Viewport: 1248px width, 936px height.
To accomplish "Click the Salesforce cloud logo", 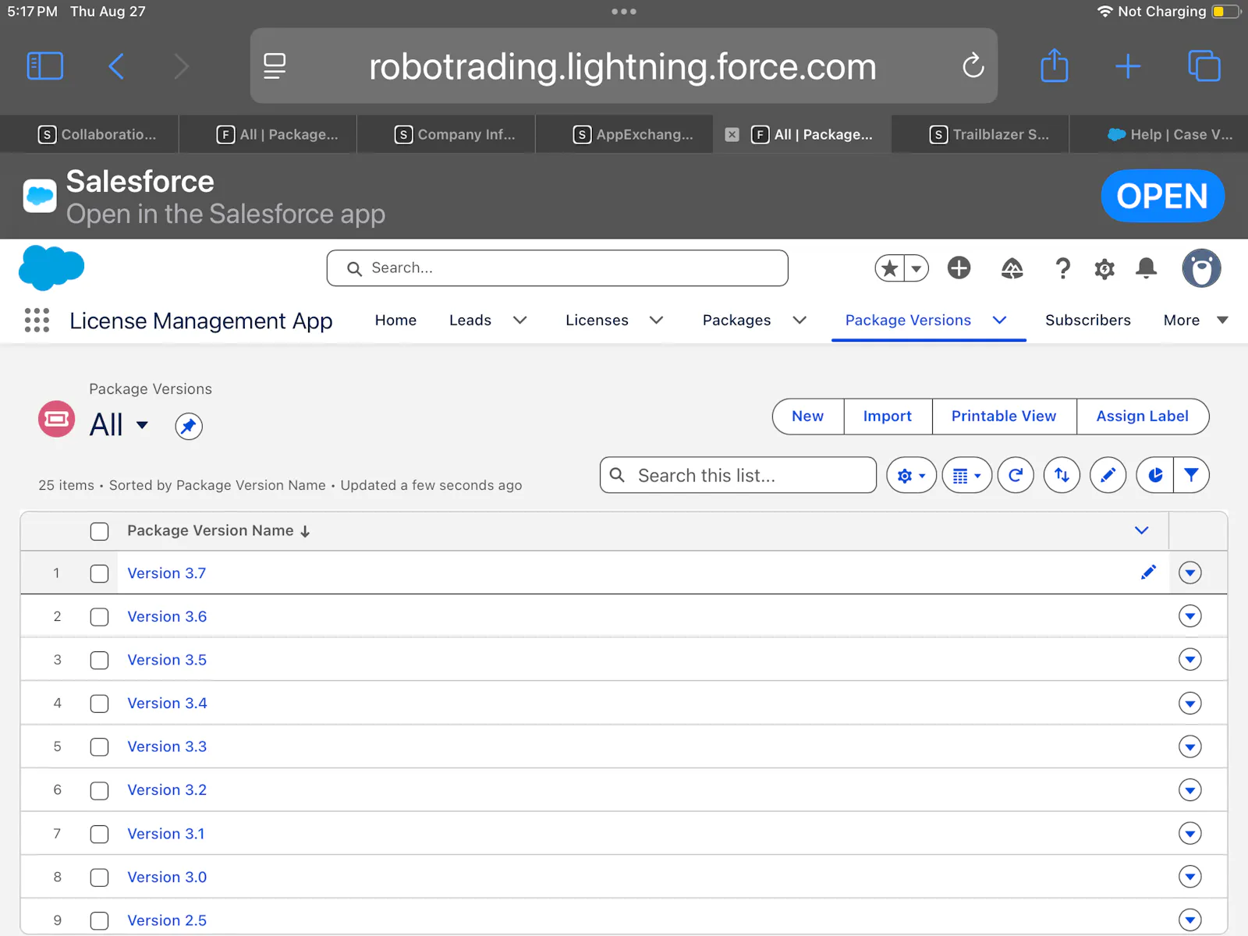I will click(x=51, y=268).
